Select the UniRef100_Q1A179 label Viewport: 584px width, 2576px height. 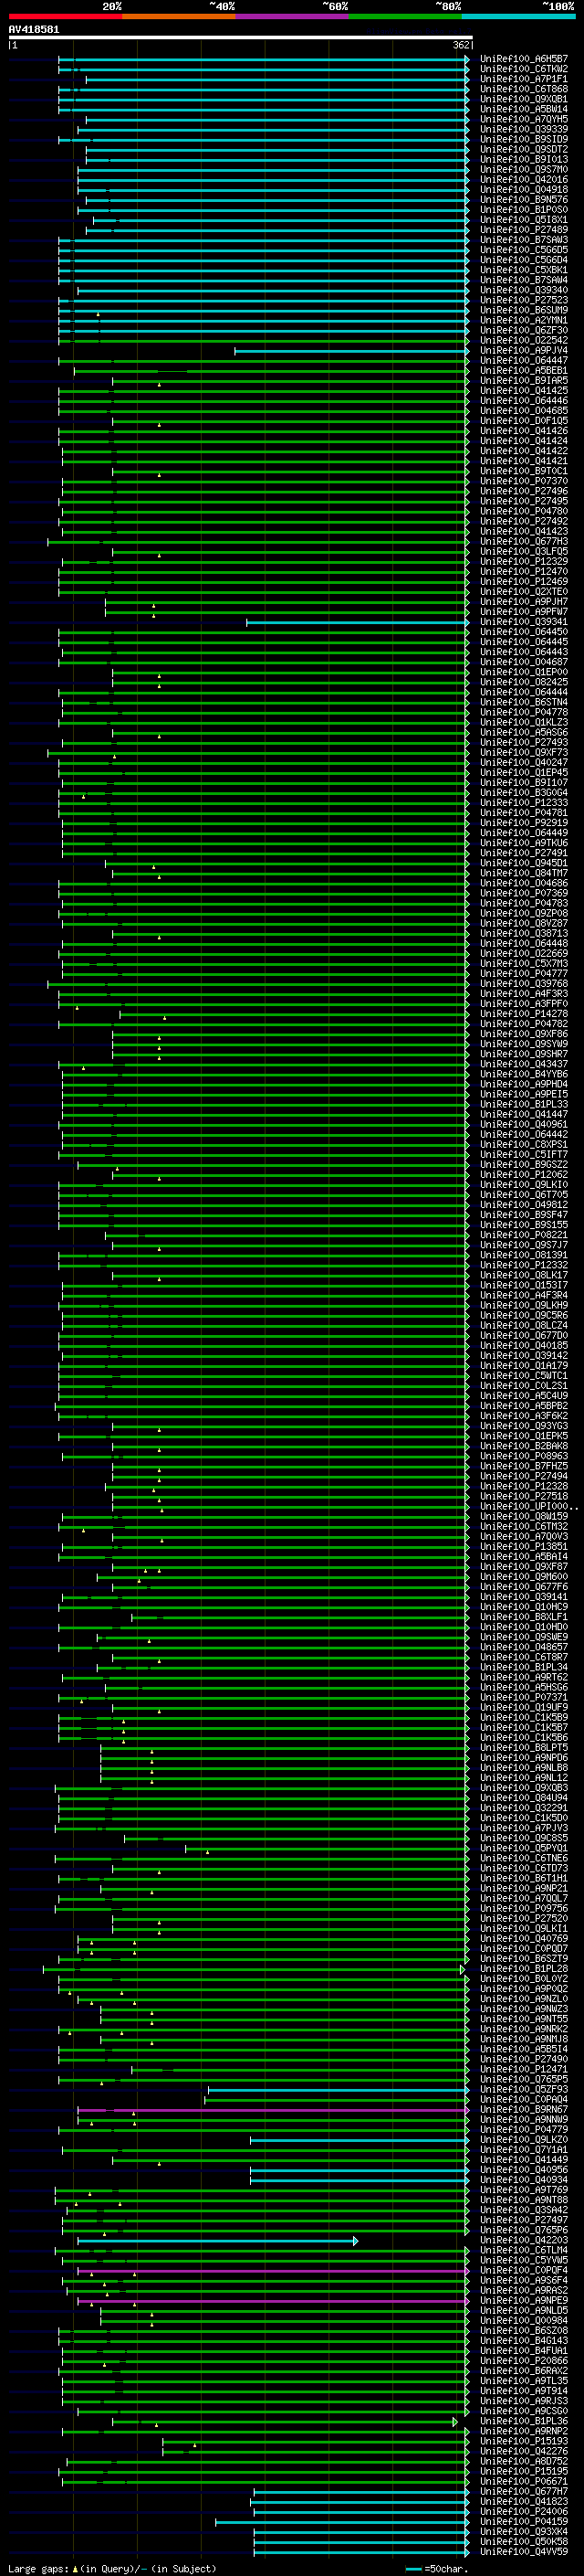click(x=523, y=1365)
